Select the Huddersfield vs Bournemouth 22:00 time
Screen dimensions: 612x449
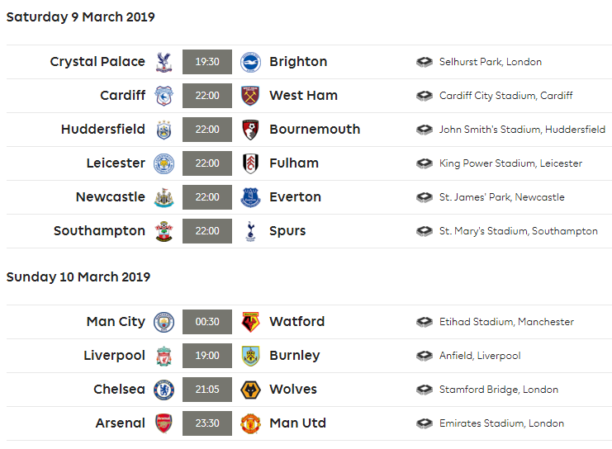click(x=207, y=130)
